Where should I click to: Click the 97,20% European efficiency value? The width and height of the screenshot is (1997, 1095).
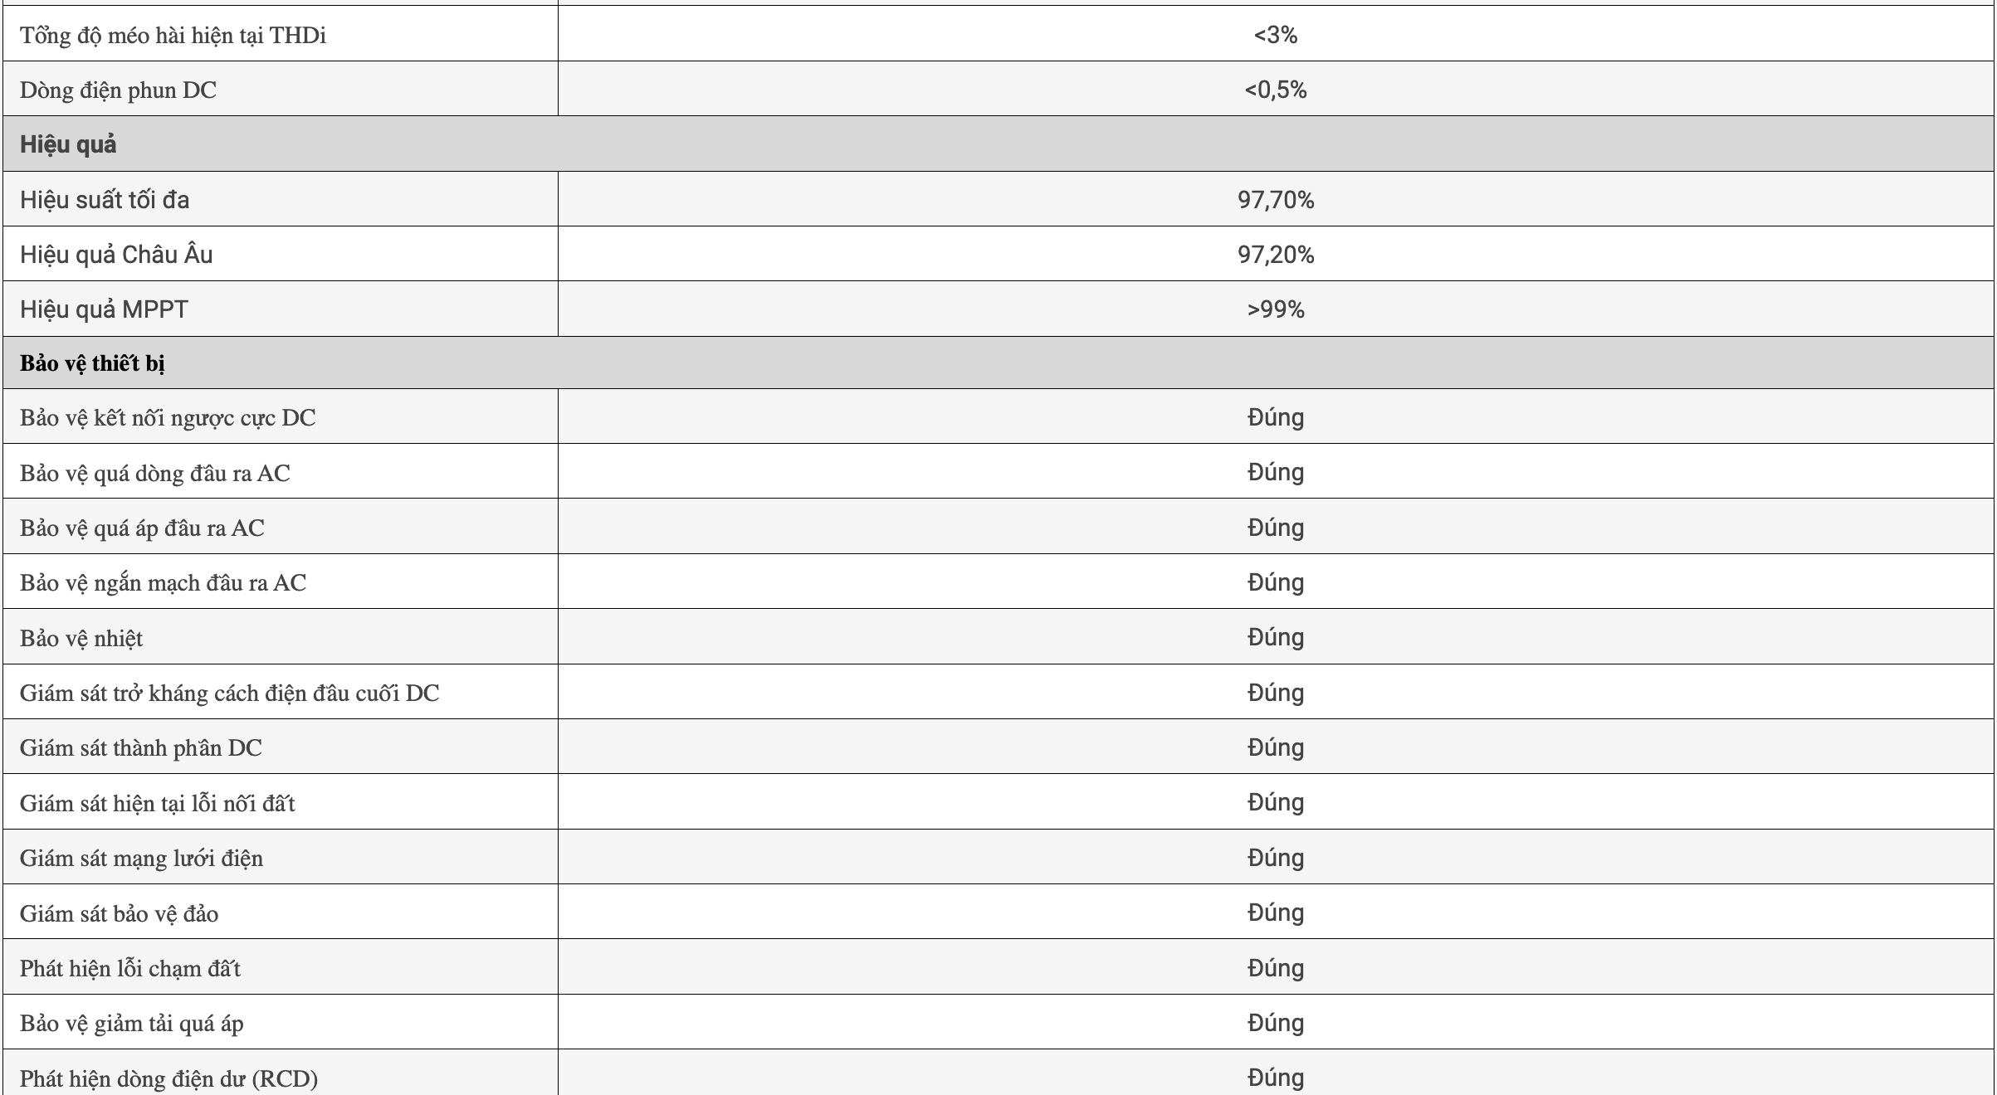(1276, 255)
